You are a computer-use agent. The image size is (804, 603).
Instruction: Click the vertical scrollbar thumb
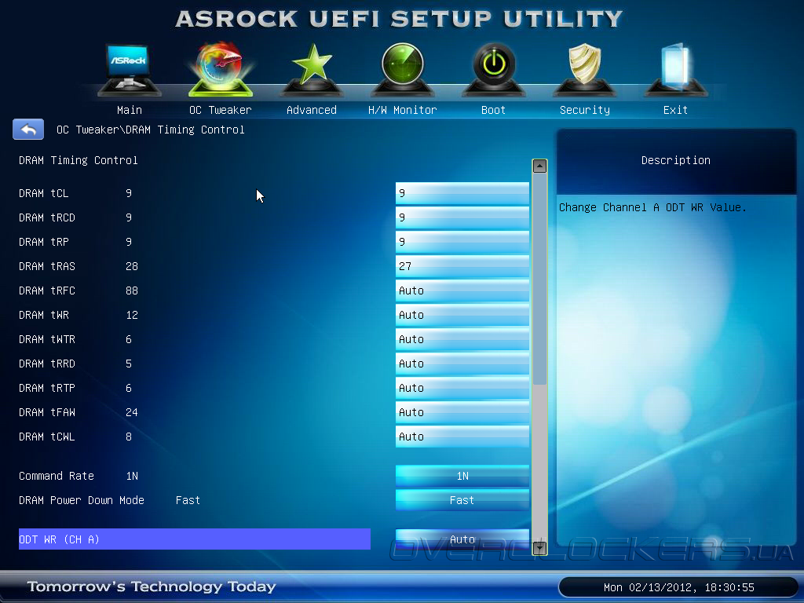click(x=539, y=280)
